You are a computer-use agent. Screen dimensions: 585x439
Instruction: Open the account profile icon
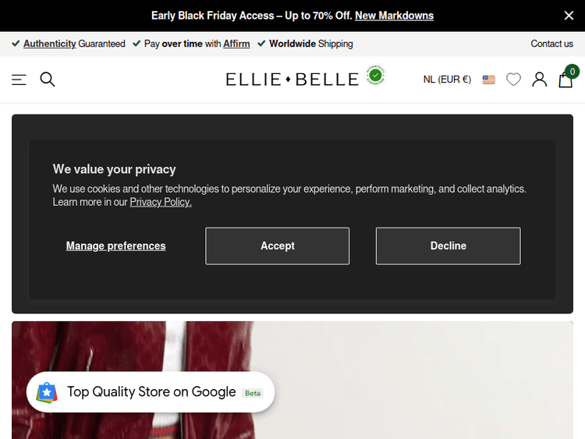pos(539,80)
